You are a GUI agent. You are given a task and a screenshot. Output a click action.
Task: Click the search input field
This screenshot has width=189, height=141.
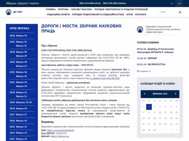(x=168, y=12)
